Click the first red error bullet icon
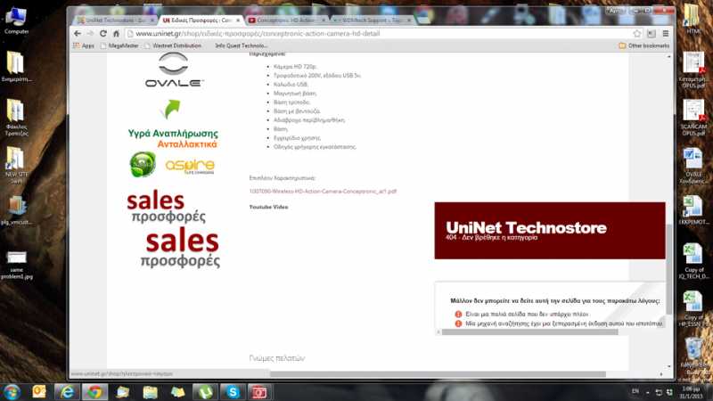 [x=458, y=315]
